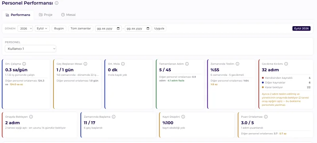Click the Bugün button

point(59,29)
